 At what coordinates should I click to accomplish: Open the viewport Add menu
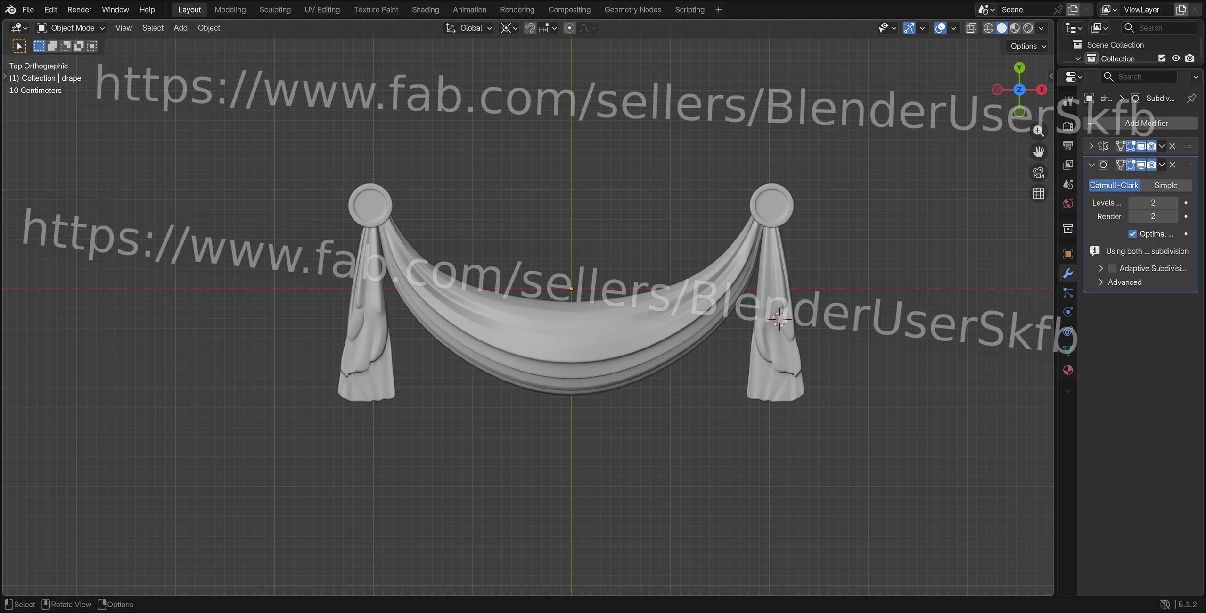pyautogui.click(x=180, y=28)
